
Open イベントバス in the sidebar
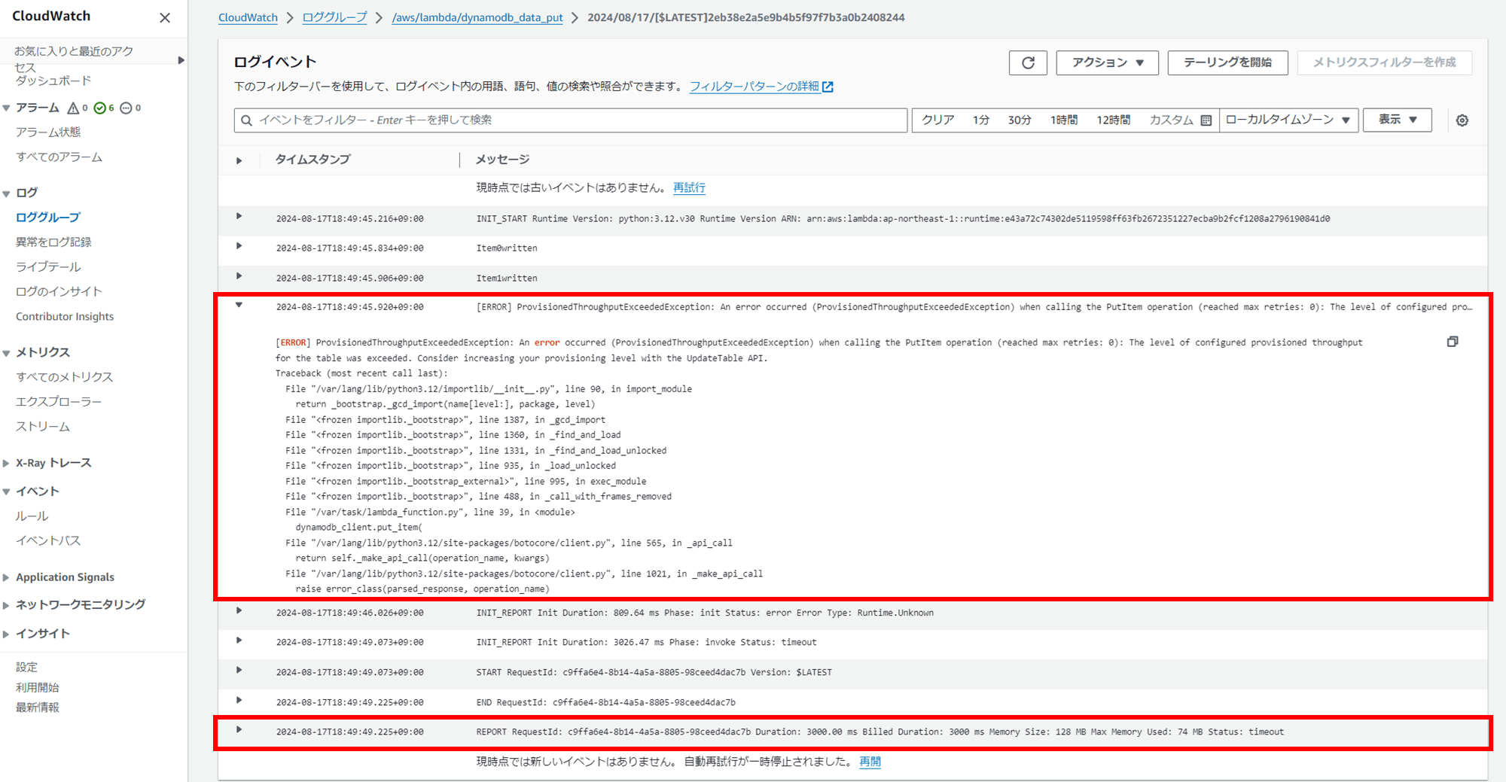pos(48,541)
